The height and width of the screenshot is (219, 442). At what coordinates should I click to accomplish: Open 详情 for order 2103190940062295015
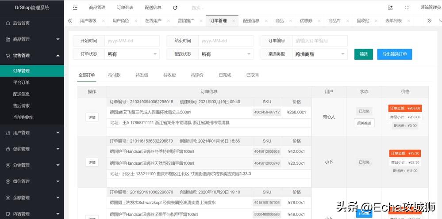pos(92,117)
